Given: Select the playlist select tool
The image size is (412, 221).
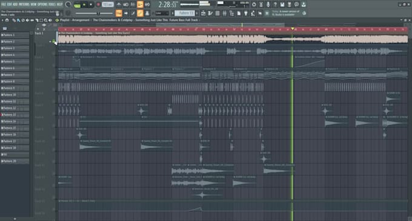Looking at the screenshot, I should 41,20.
